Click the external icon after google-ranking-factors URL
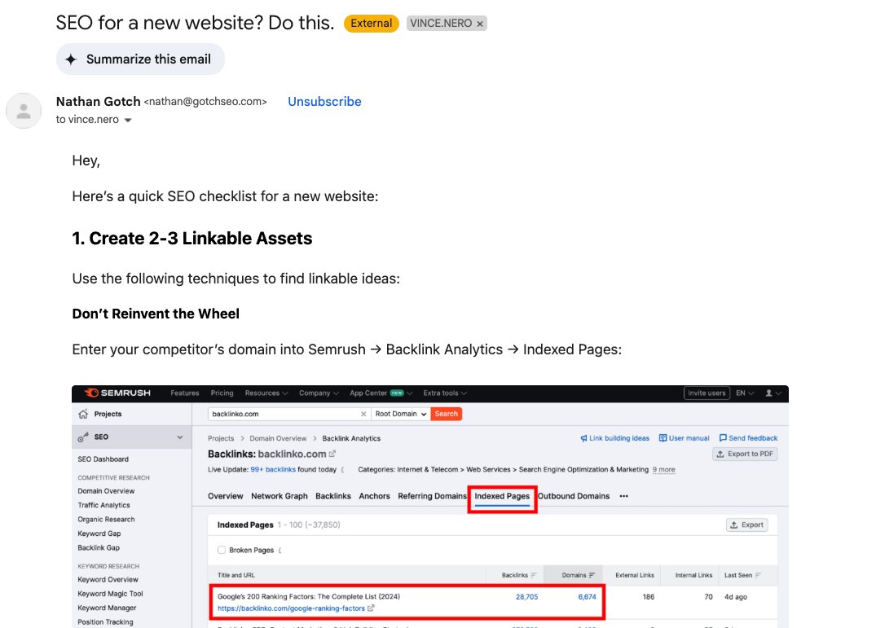The image size is (876, 628). (x=371, y=608)
